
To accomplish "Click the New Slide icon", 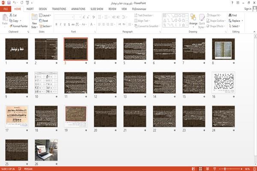I will [34, 17].
